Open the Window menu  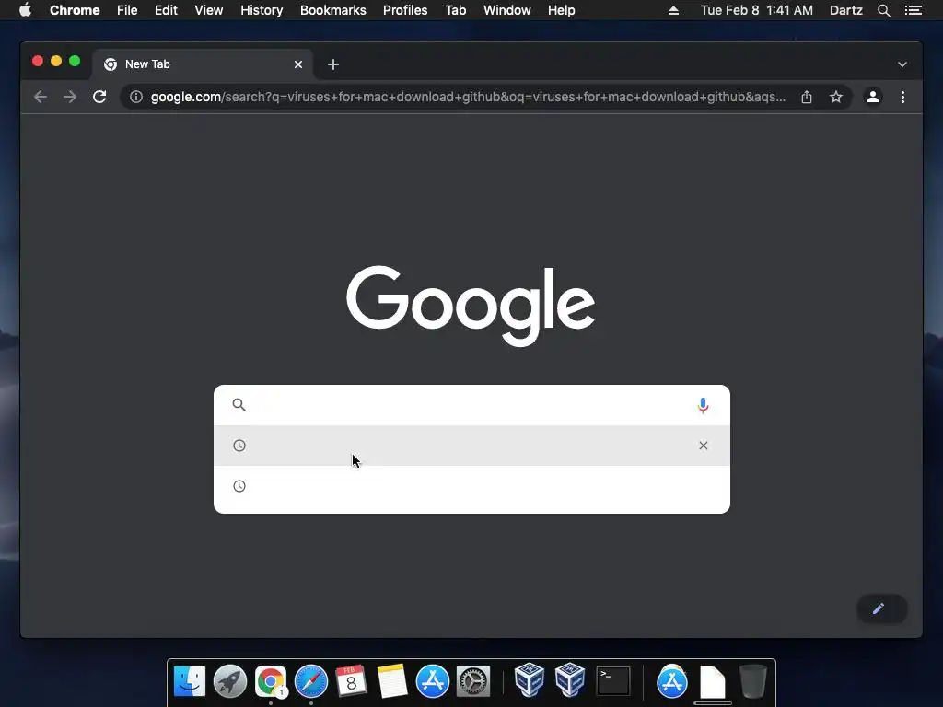(507, 10)
